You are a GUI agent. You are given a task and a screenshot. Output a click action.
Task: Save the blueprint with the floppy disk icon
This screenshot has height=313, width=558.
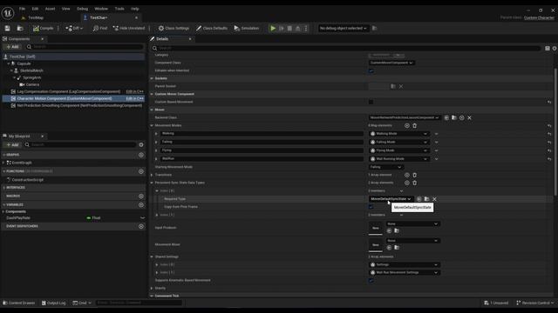[x=7, y=28]
